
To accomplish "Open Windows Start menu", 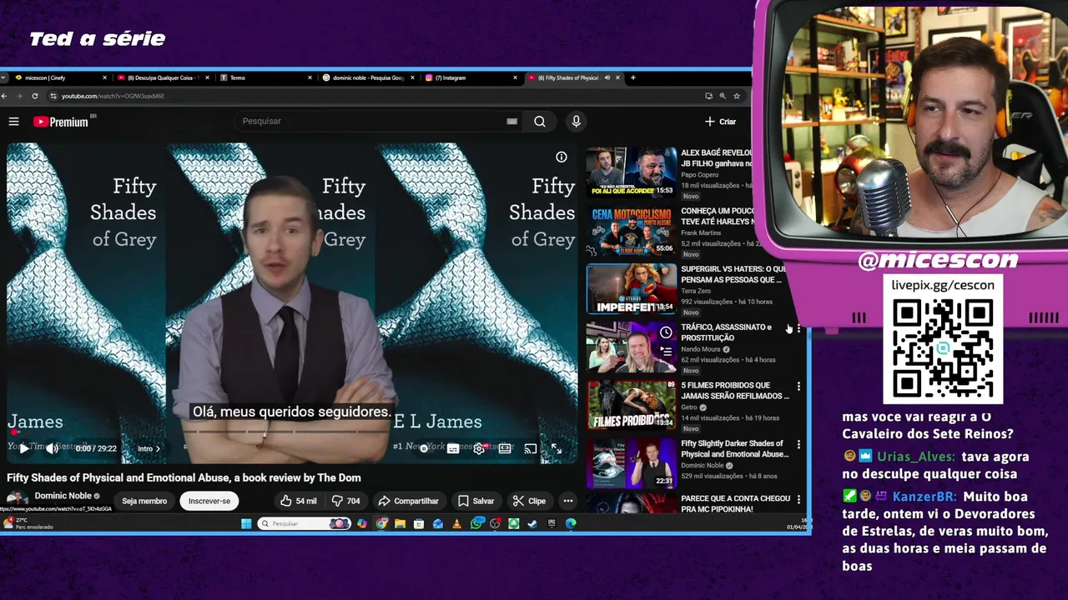I will coord(246,523).
